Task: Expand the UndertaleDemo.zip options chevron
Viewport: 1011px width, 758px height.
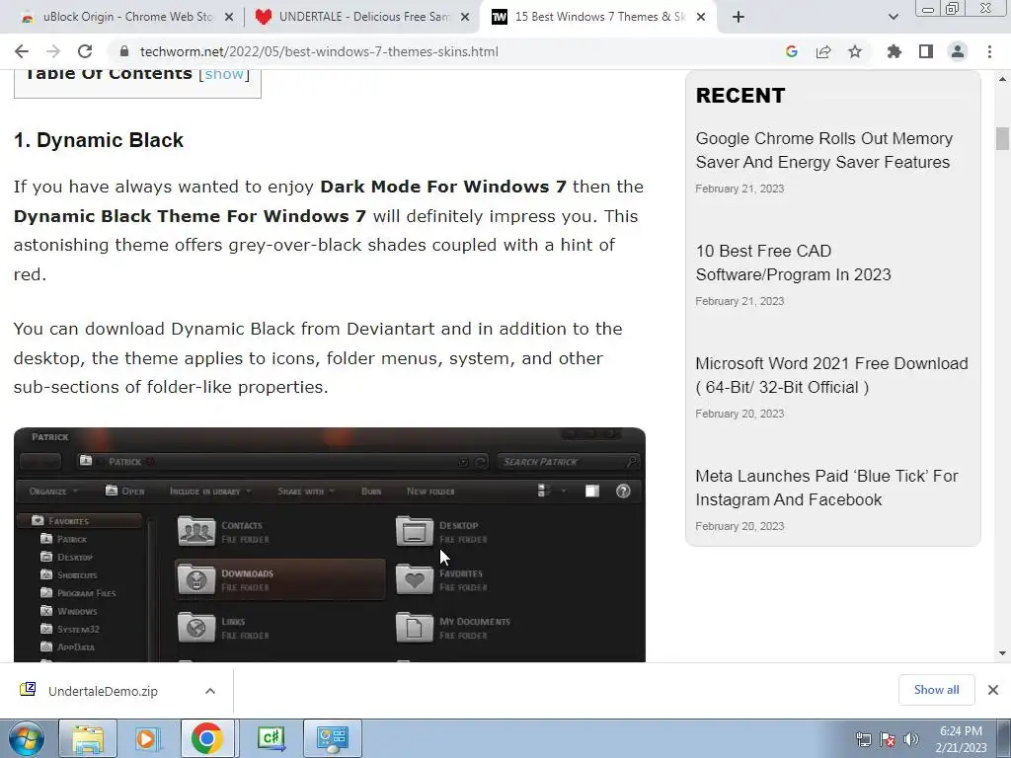Action: tap(210, 691)
